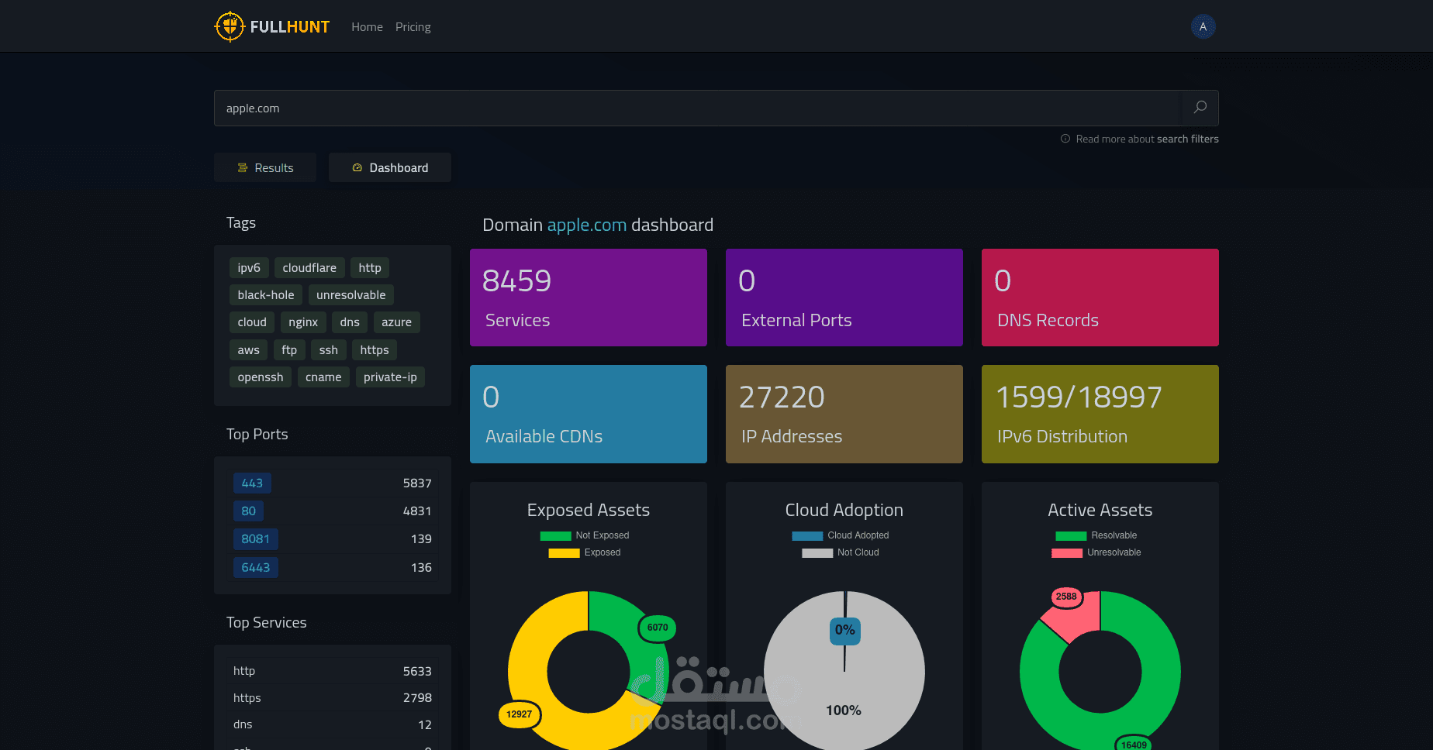This screenshot has height=750, width=1433.
Task: Open the Home menu item
Action: click(367, 27)
